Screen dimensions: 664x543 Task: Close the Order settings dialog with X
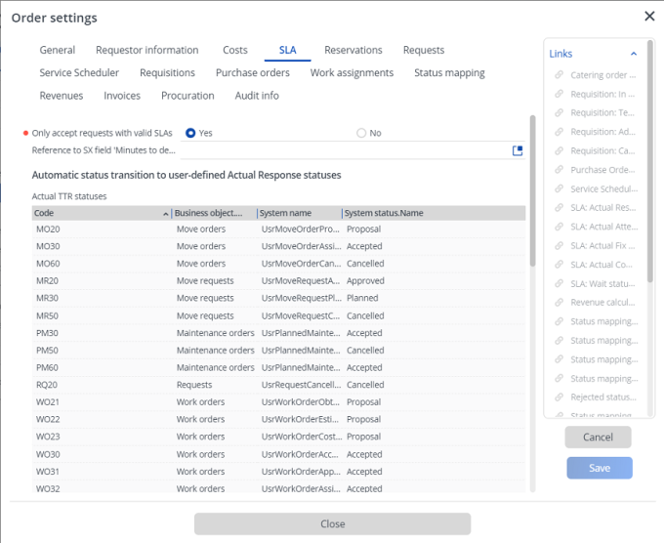pos(649,16)
